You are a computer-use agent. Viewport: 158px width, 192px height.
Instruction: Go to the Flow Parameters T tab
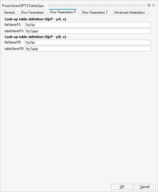tap(95, 12)
